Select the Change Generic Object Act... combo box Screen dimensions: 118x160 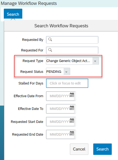tap(72, 61)
